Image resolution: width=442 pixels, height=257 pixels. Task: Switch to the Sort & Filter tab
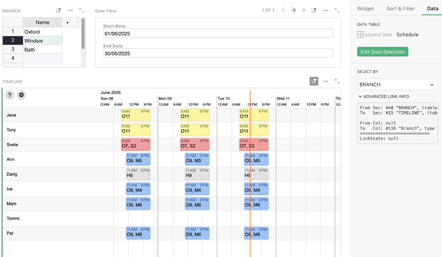[400, 9]
